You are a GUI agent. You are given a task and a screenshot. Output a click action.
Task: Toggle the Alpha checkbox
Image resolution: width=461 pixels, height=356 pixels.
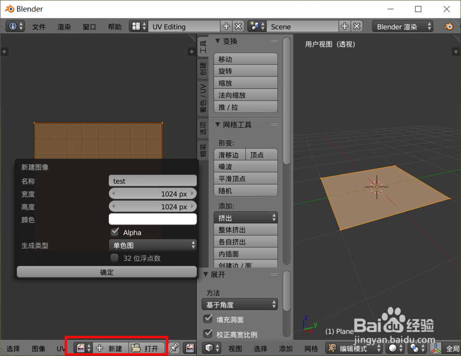tap(115, 232)
